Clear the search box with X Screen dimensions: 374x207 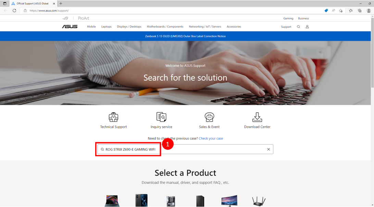[269, 149]
